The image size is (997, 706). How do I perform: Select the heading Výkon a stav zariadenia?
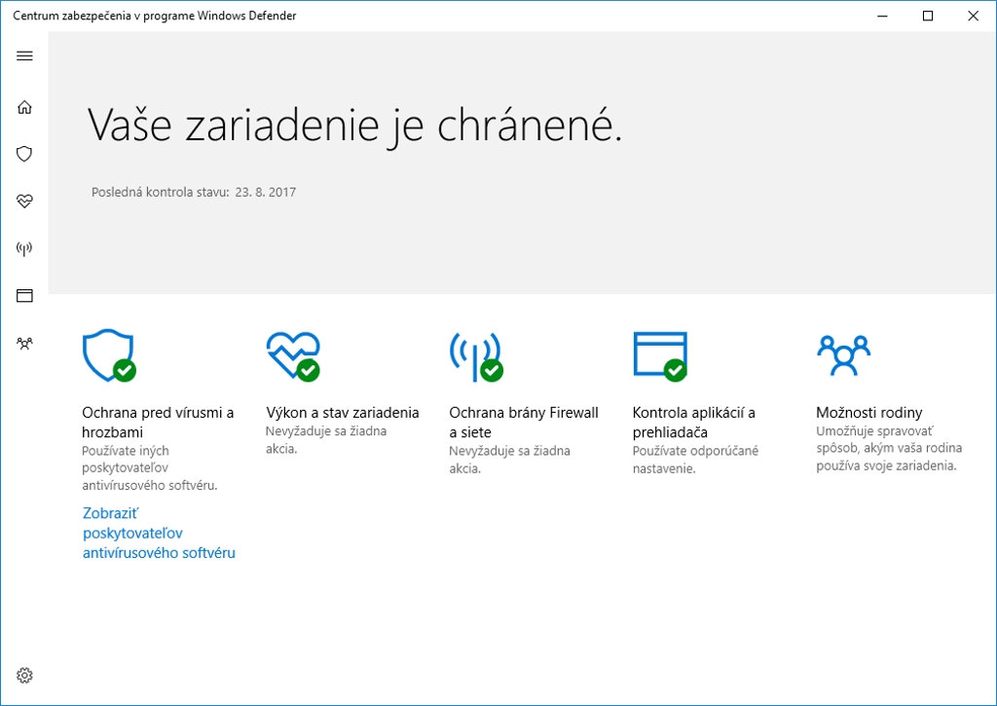coord(343,412)
